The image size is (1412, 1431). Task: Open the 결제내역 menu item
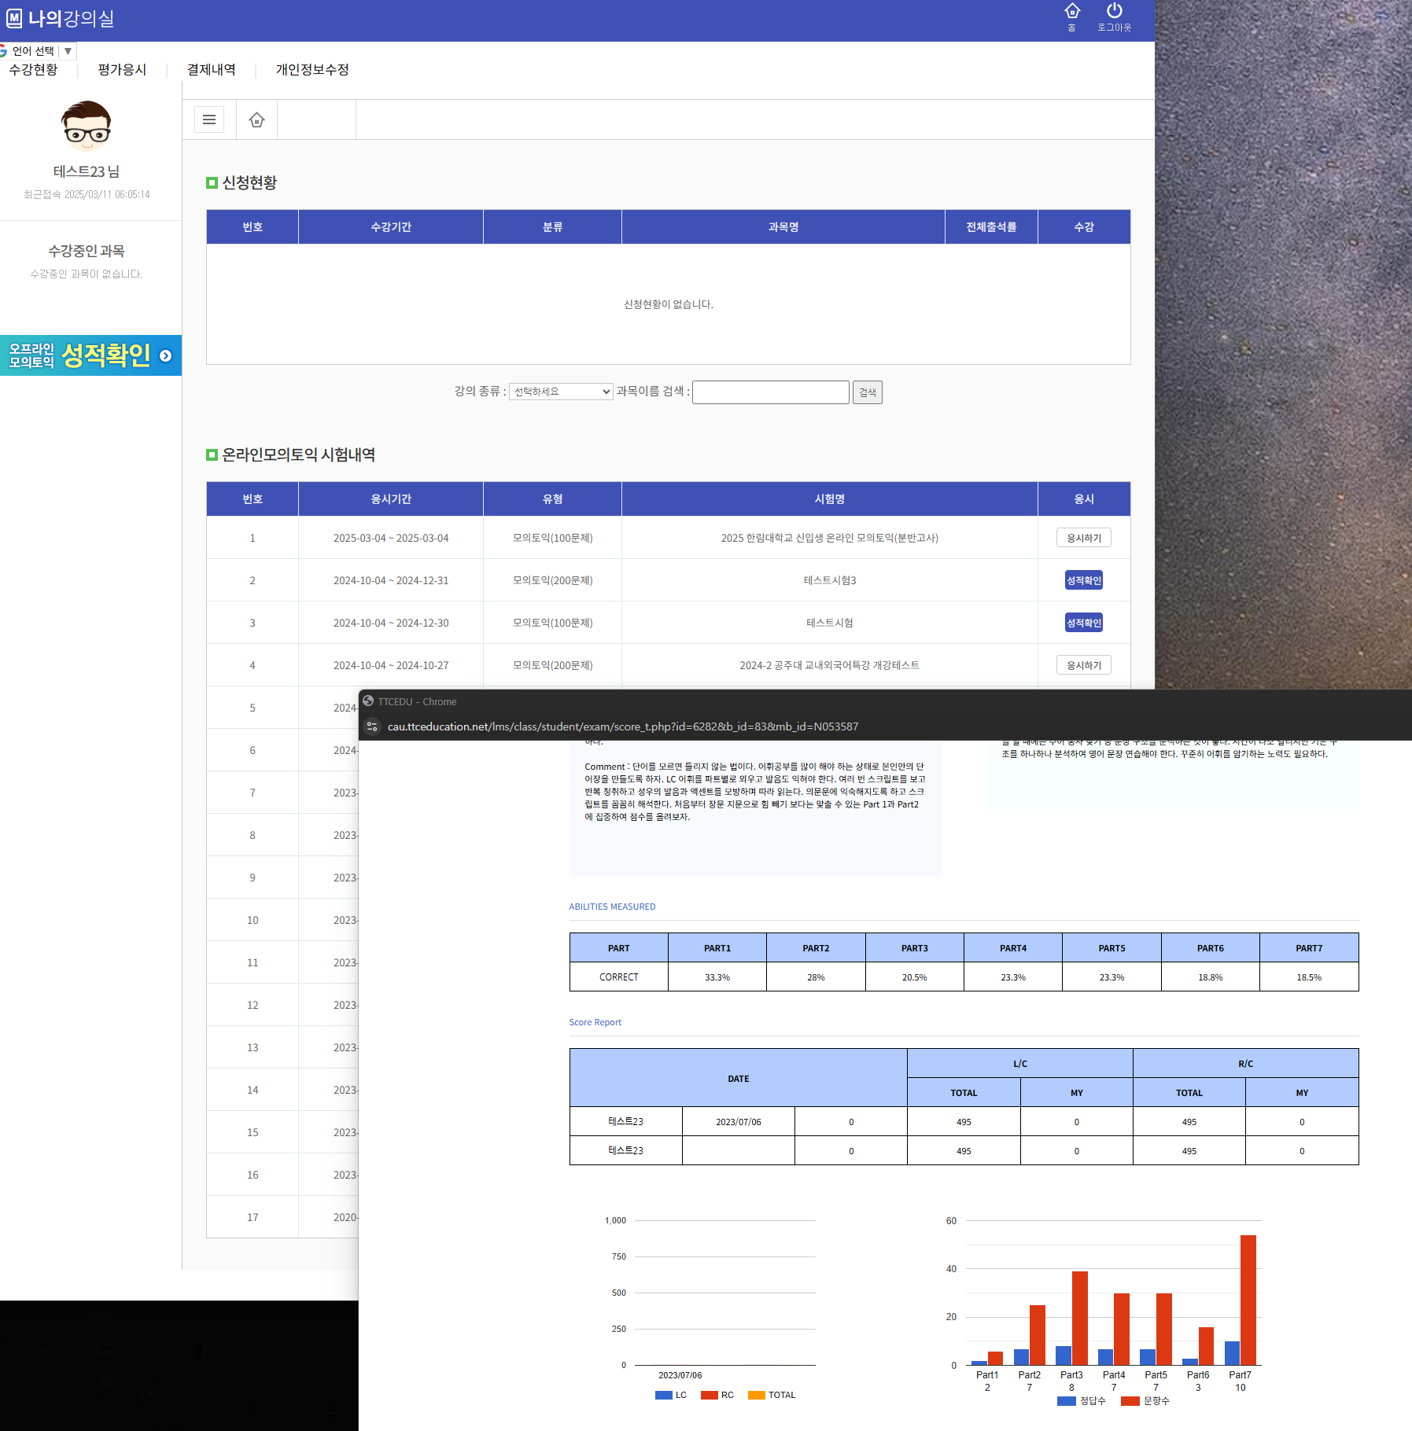[x=211, y=70]
